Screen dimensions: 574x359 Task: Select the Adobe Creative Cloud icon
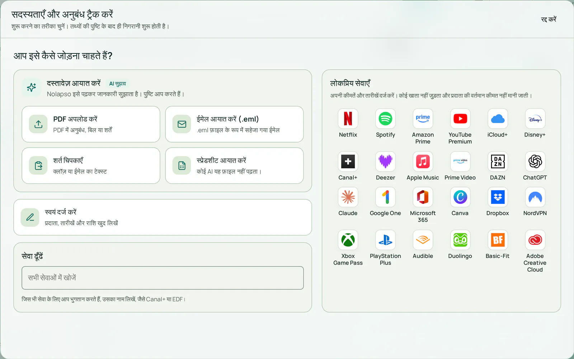point(535,240)
